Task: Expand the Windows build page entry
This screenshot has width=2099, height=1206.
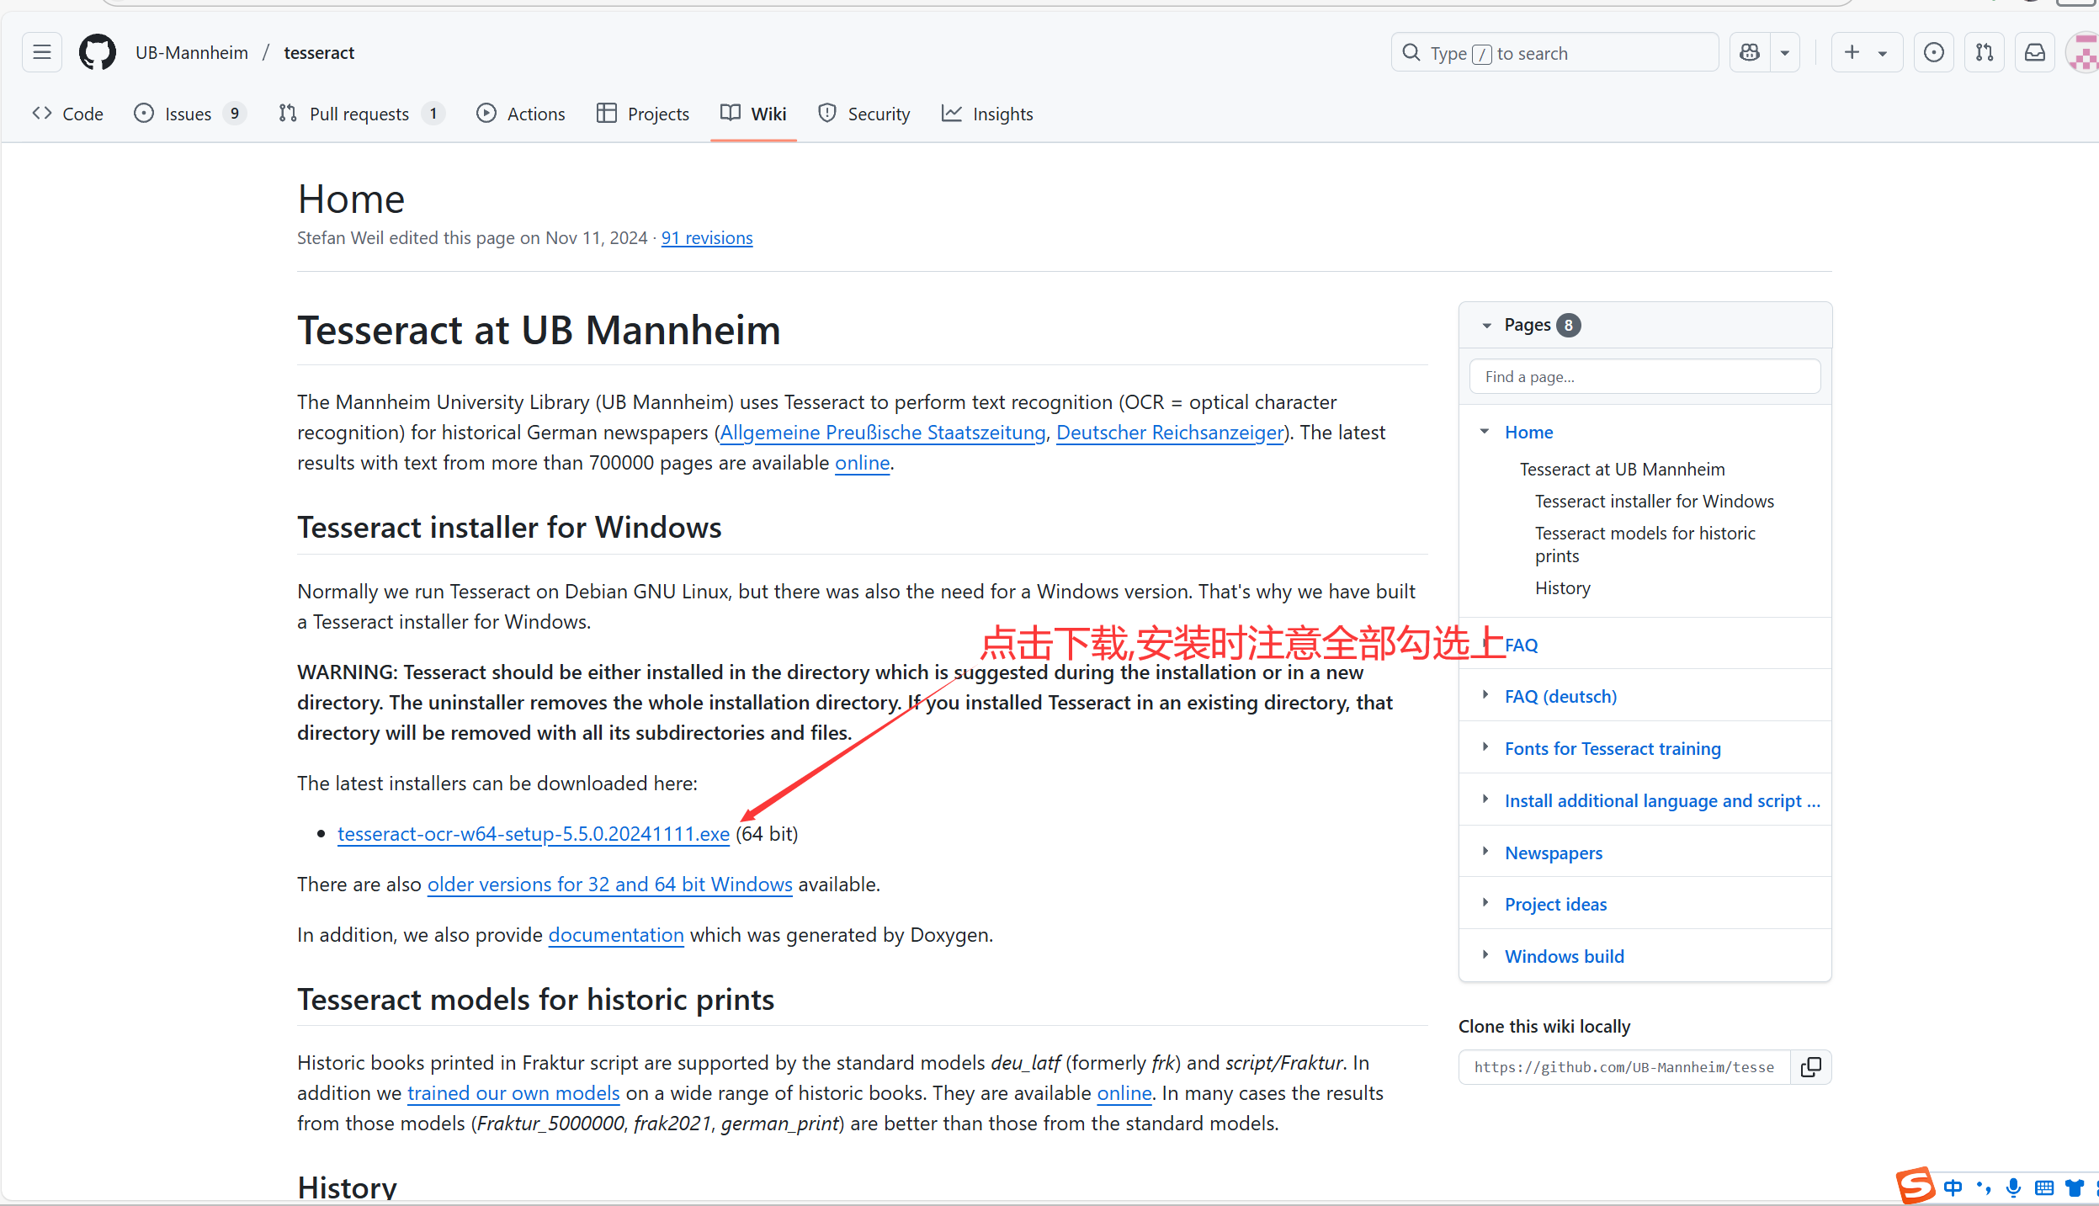Action: [1485, 955]
